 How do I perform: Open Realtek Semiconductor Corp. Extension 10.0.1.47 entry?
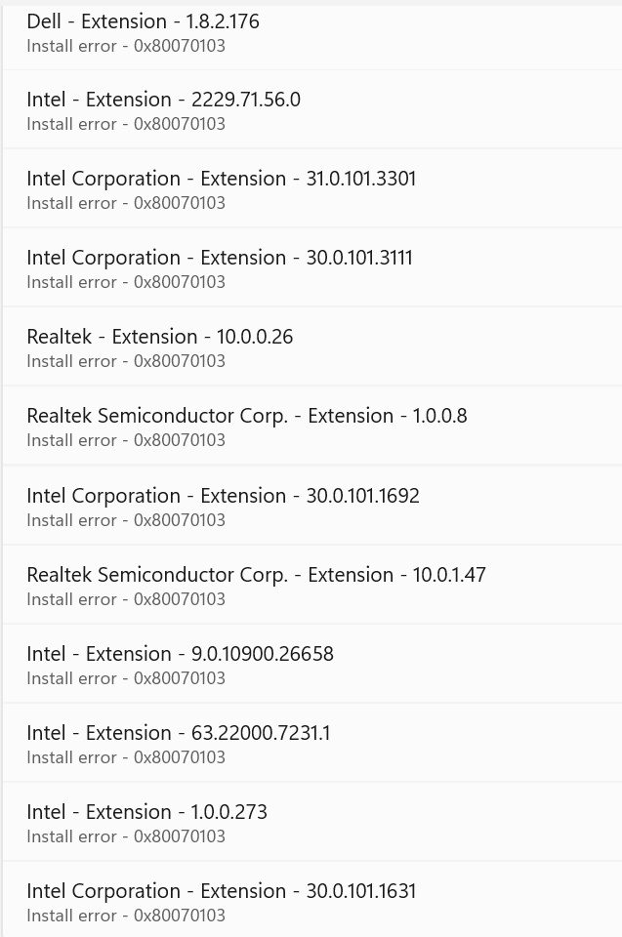tap(256, 575)
